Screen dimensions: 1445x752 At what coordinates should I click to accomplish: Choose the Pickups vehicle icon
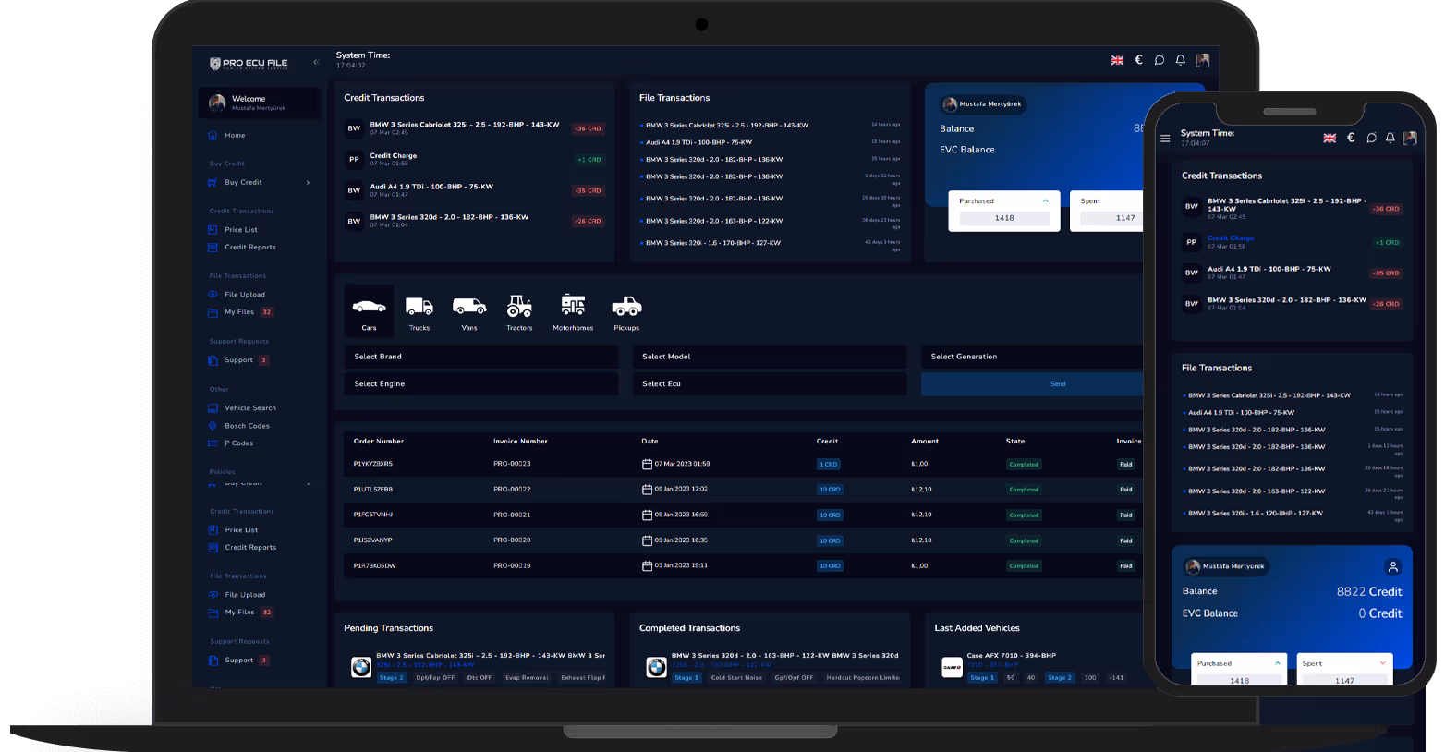(x=626, y=310)
